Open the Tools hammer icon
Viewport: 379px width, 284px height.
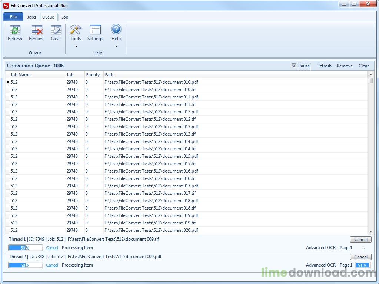(76, 30)
